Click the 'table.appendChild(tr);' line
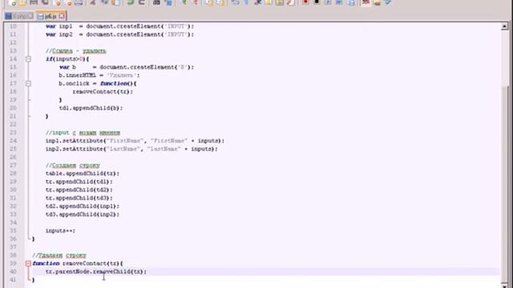The width and height of the screenshot is (513, 288). pyautogui.click(x=83, y=174)
